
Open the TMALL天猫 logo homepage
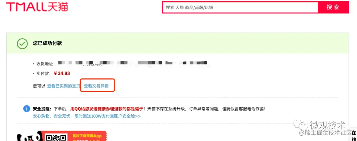pos(37,7)
